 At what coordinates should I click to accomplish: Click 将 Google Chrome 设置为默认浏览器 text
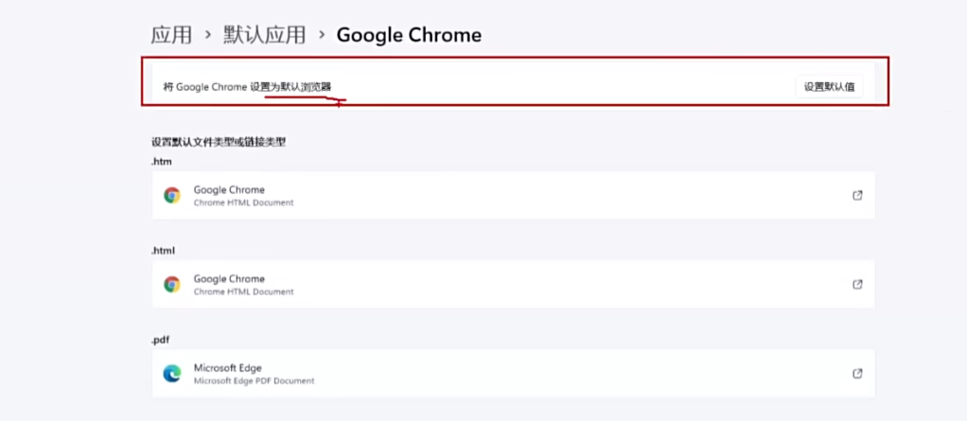tap(247, 87)
